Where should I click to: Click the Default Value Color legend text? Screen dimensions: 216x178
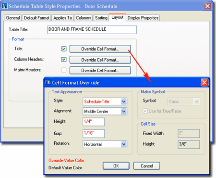click(x=65, y=168)
